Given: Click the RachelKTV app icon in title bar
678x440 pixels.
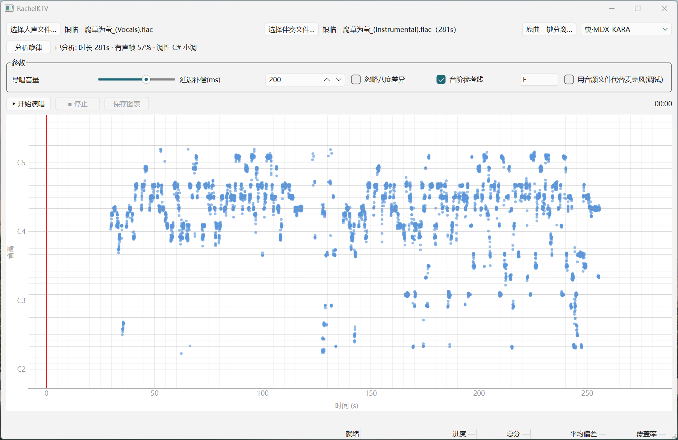Looking at the screenshot, I should (9, 8).
